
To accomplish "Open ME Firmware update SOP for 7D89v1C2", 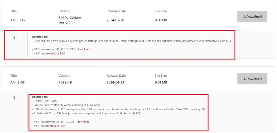I will tap(58, 53).
